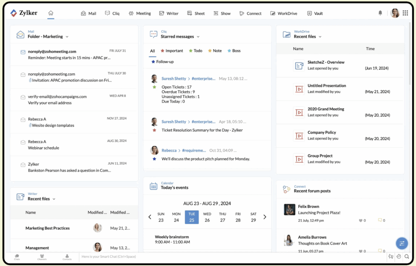
Task: Select Wednesday 26 in the calendar
Action: click(x=207, y=217)
